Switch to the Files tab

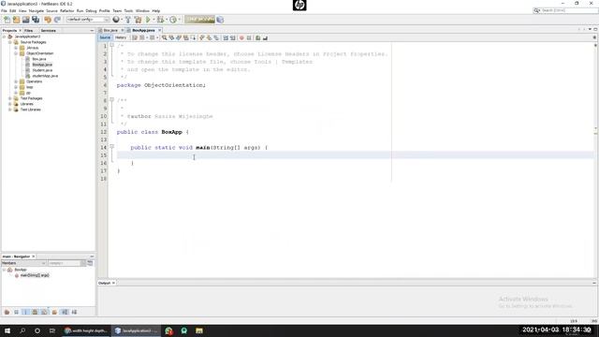click(x=29, y=31)
